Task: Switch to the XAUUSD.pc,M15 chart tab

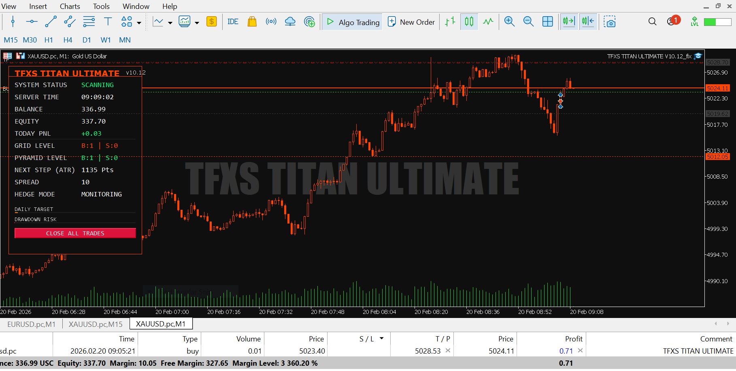Action: pos(96,324)
